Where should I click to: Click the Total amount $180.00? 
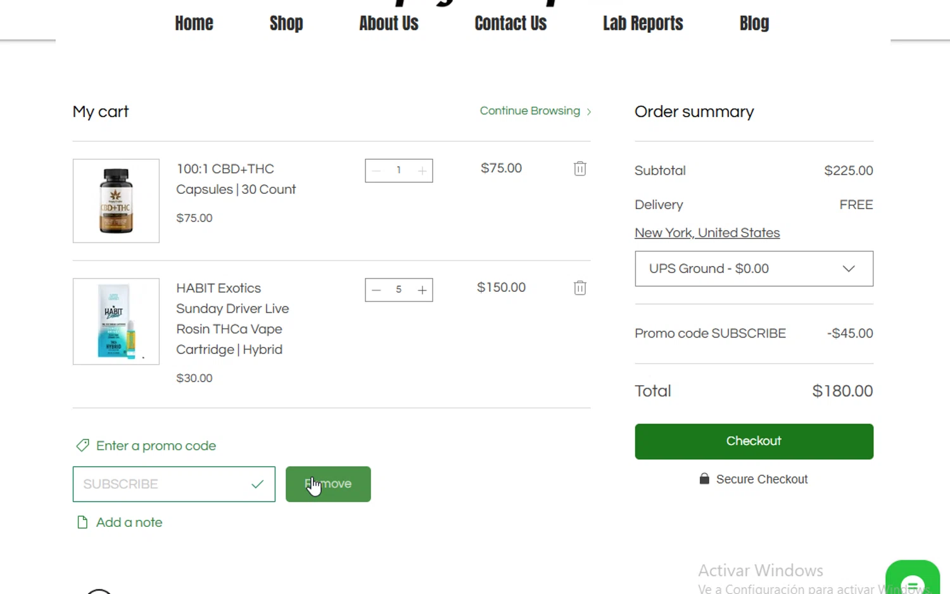point(842,391)
